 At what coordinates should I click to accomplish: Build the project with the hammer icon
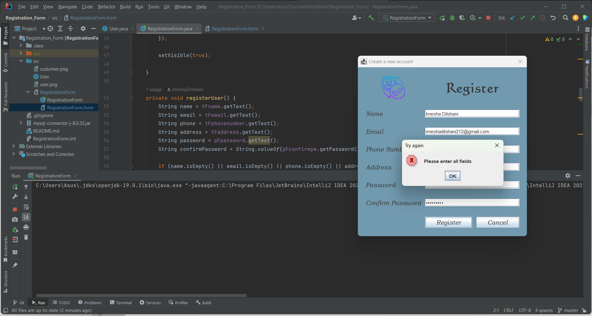click(x=371, y=18)
